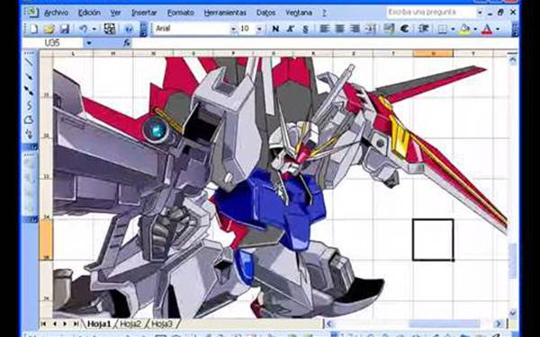Open the red font color A swatch
Screen dimensions: 540x337
pyautogui.click(x=487, y=30)
